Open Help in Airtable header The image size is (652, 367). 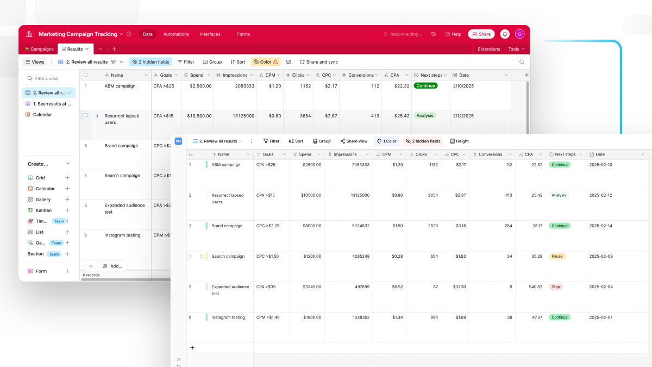453,34
